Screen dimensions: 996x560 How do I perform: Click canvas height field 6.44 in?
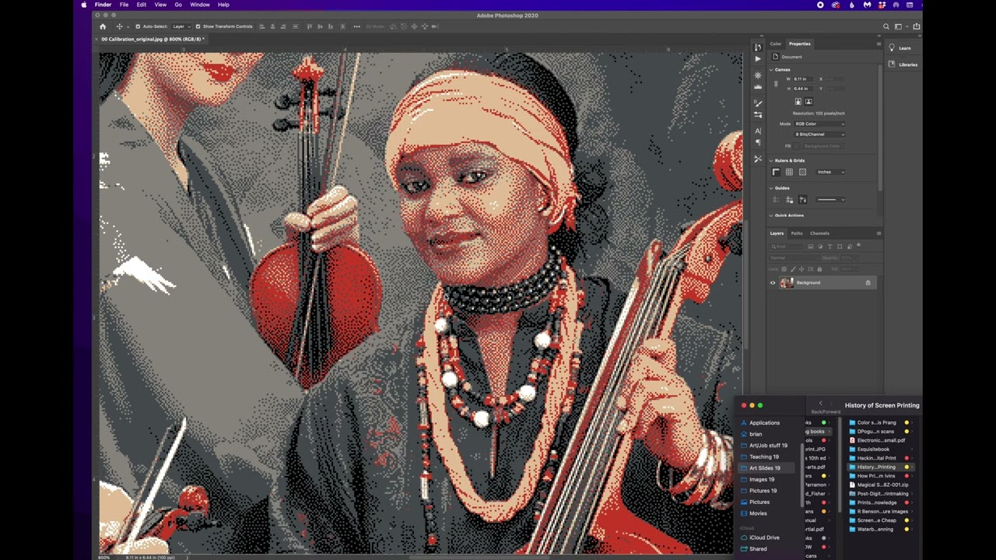coord(803,89)
